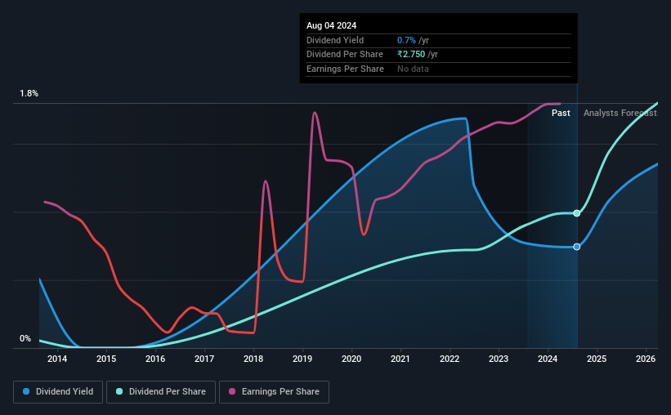
Task: Click the ₹2.750 Dividend Per Share value
Action: 411,55
